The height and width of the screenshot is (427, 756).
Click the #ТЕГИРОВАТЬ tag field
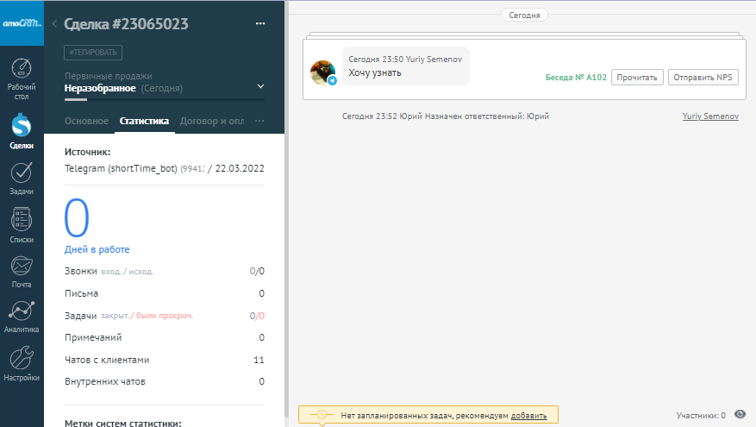pos(94,53)
